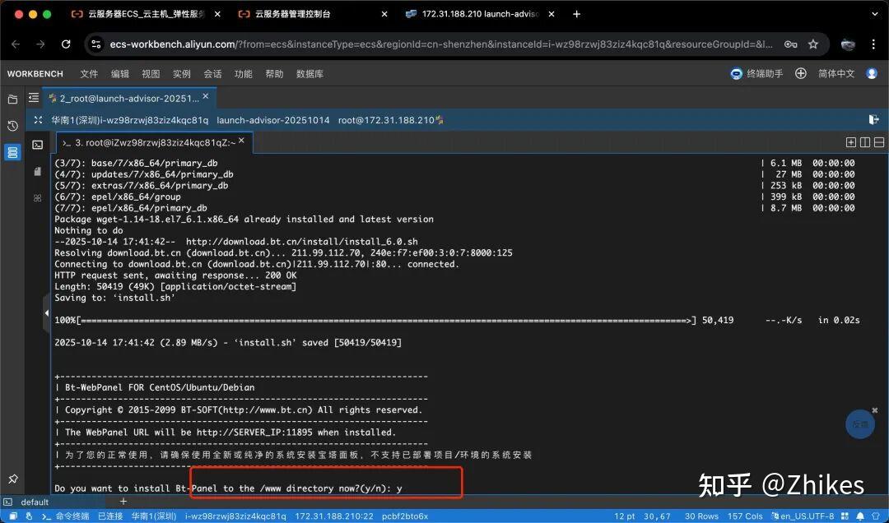Open the session history clock icon
Image resolution: width=889 pixels, height=523 pixels.
point(12,126)
